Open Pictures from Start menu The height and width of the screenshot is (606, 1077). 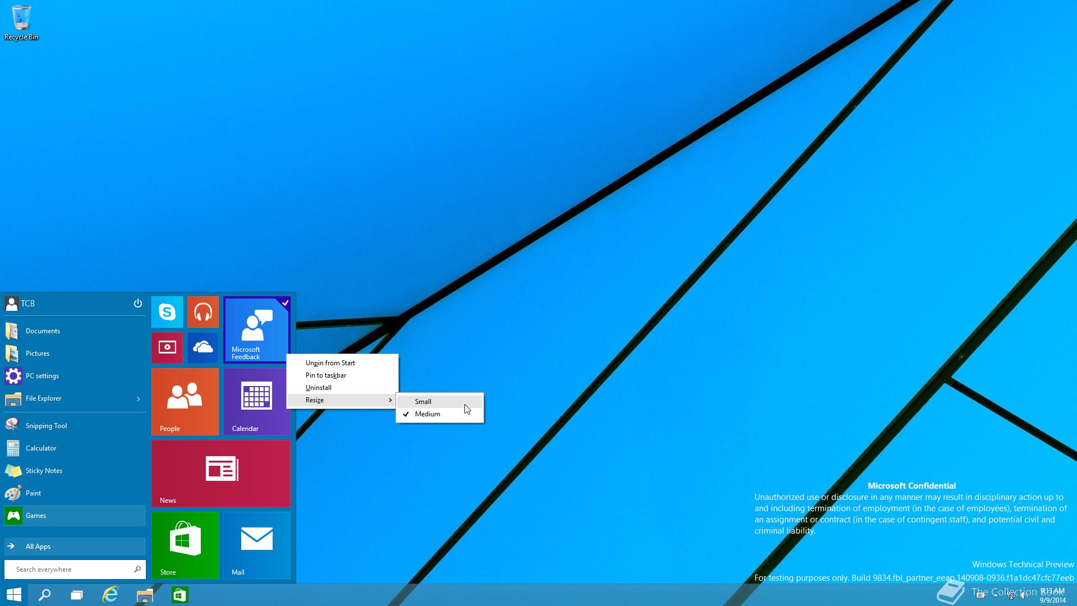75,353
